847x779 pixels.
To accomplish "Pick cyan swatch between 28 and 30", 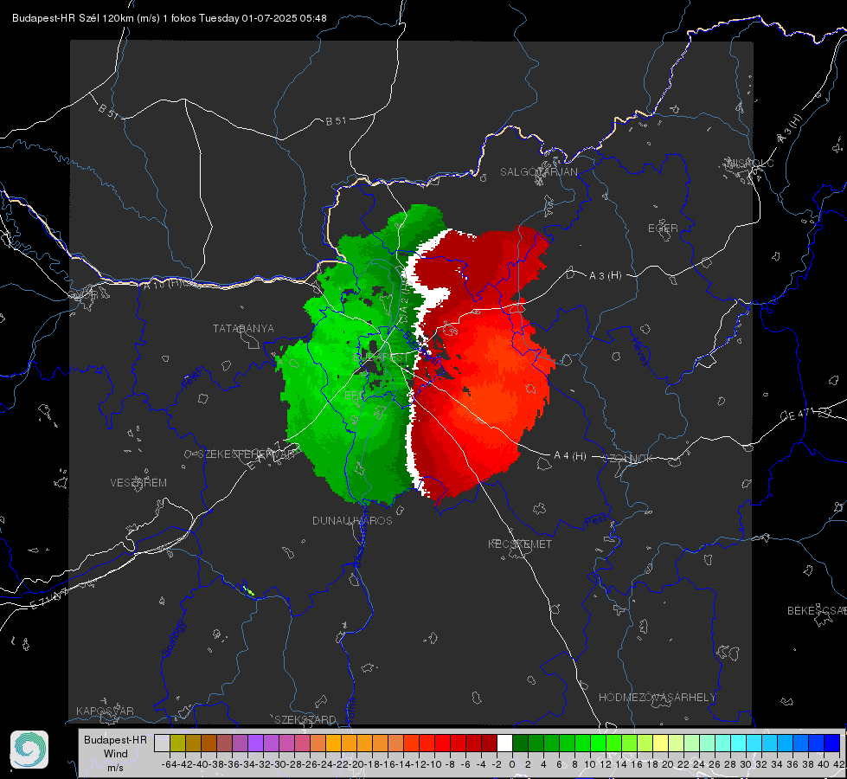I will pyautogui.click(x=738, y=743).
